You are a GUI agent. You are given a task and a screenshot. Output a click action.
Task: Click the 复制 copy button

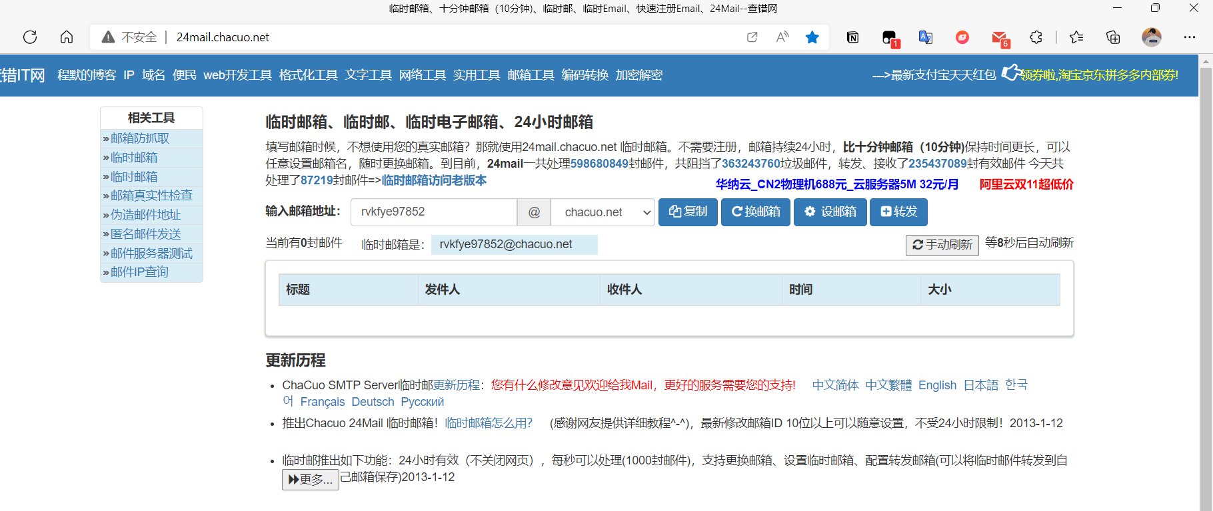[688, 212]
